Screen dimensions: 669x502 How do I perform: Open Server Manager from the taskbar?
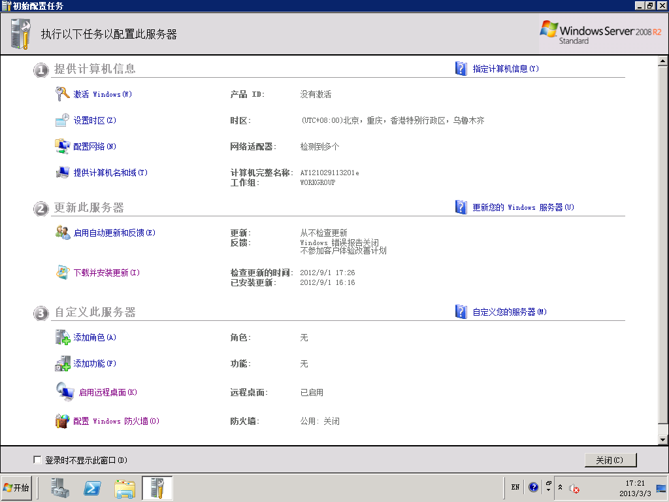(x=59, y=488)
